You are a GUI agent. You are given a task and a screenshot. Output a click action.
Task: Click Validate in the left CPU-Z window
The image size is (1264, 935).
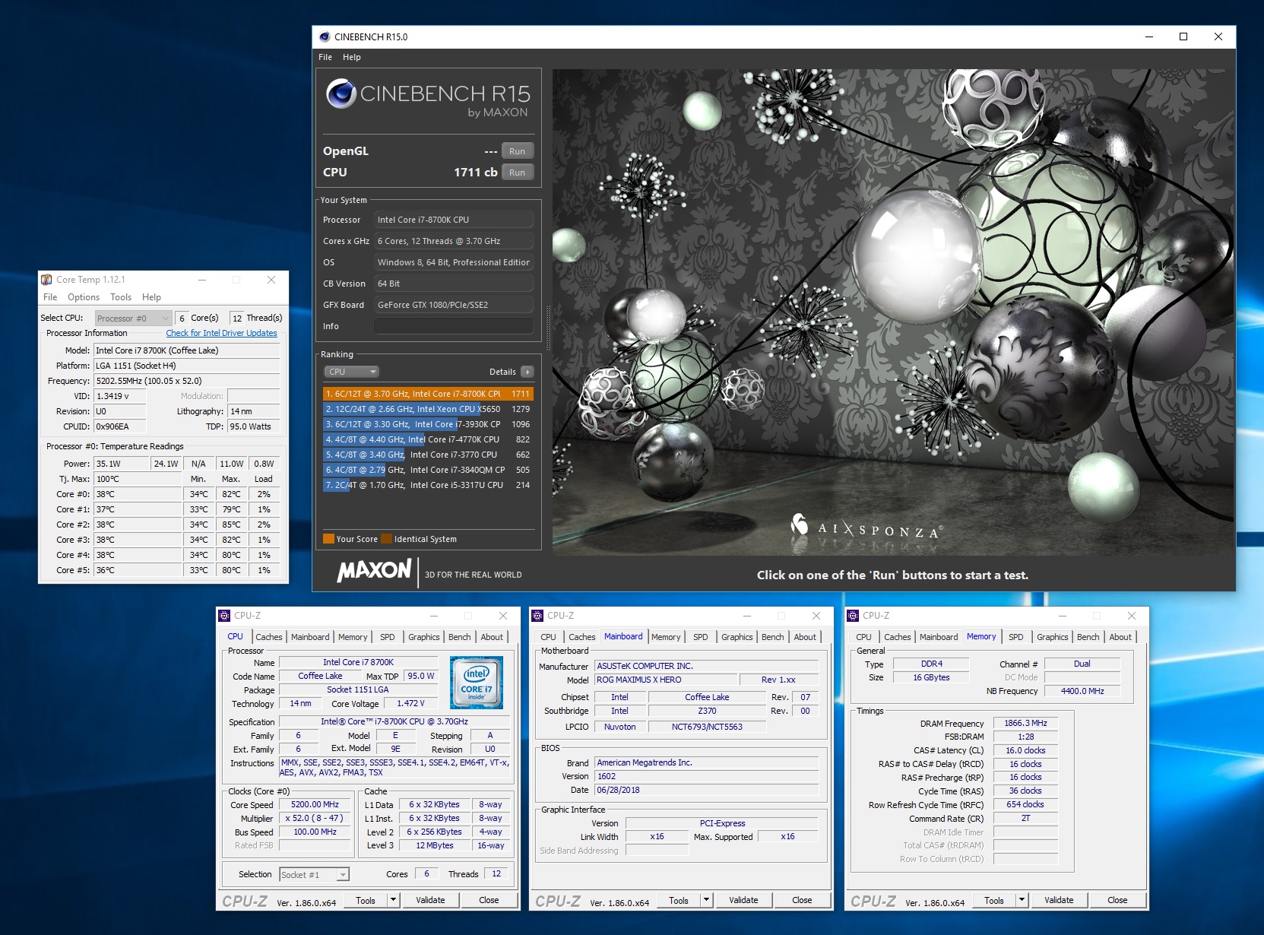[430, 900]
